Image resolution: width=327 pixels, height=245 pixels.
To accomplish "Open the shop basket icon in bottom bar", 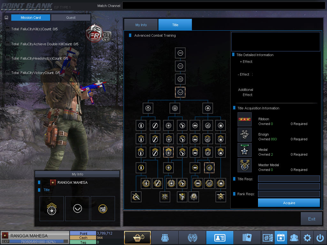I will 137,238.
